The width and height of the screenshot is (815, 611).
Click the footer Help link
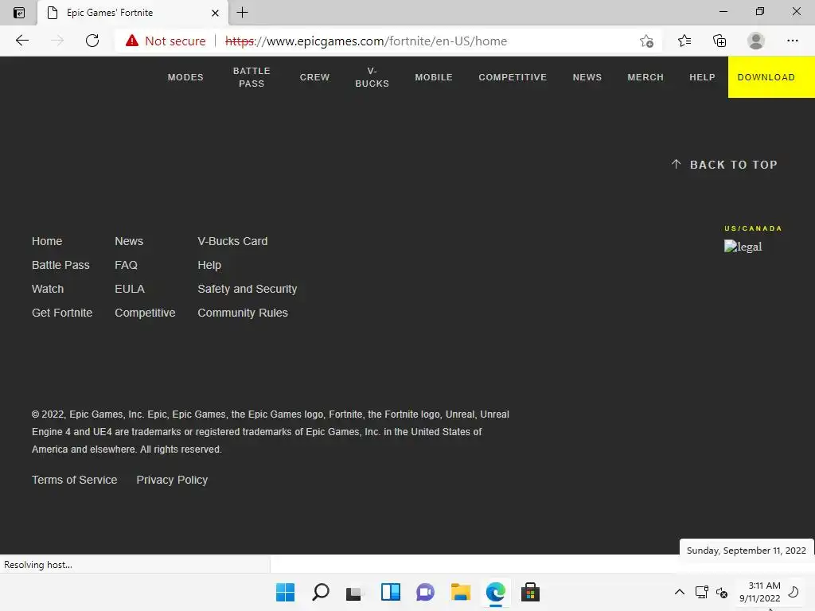coord(209,265)
